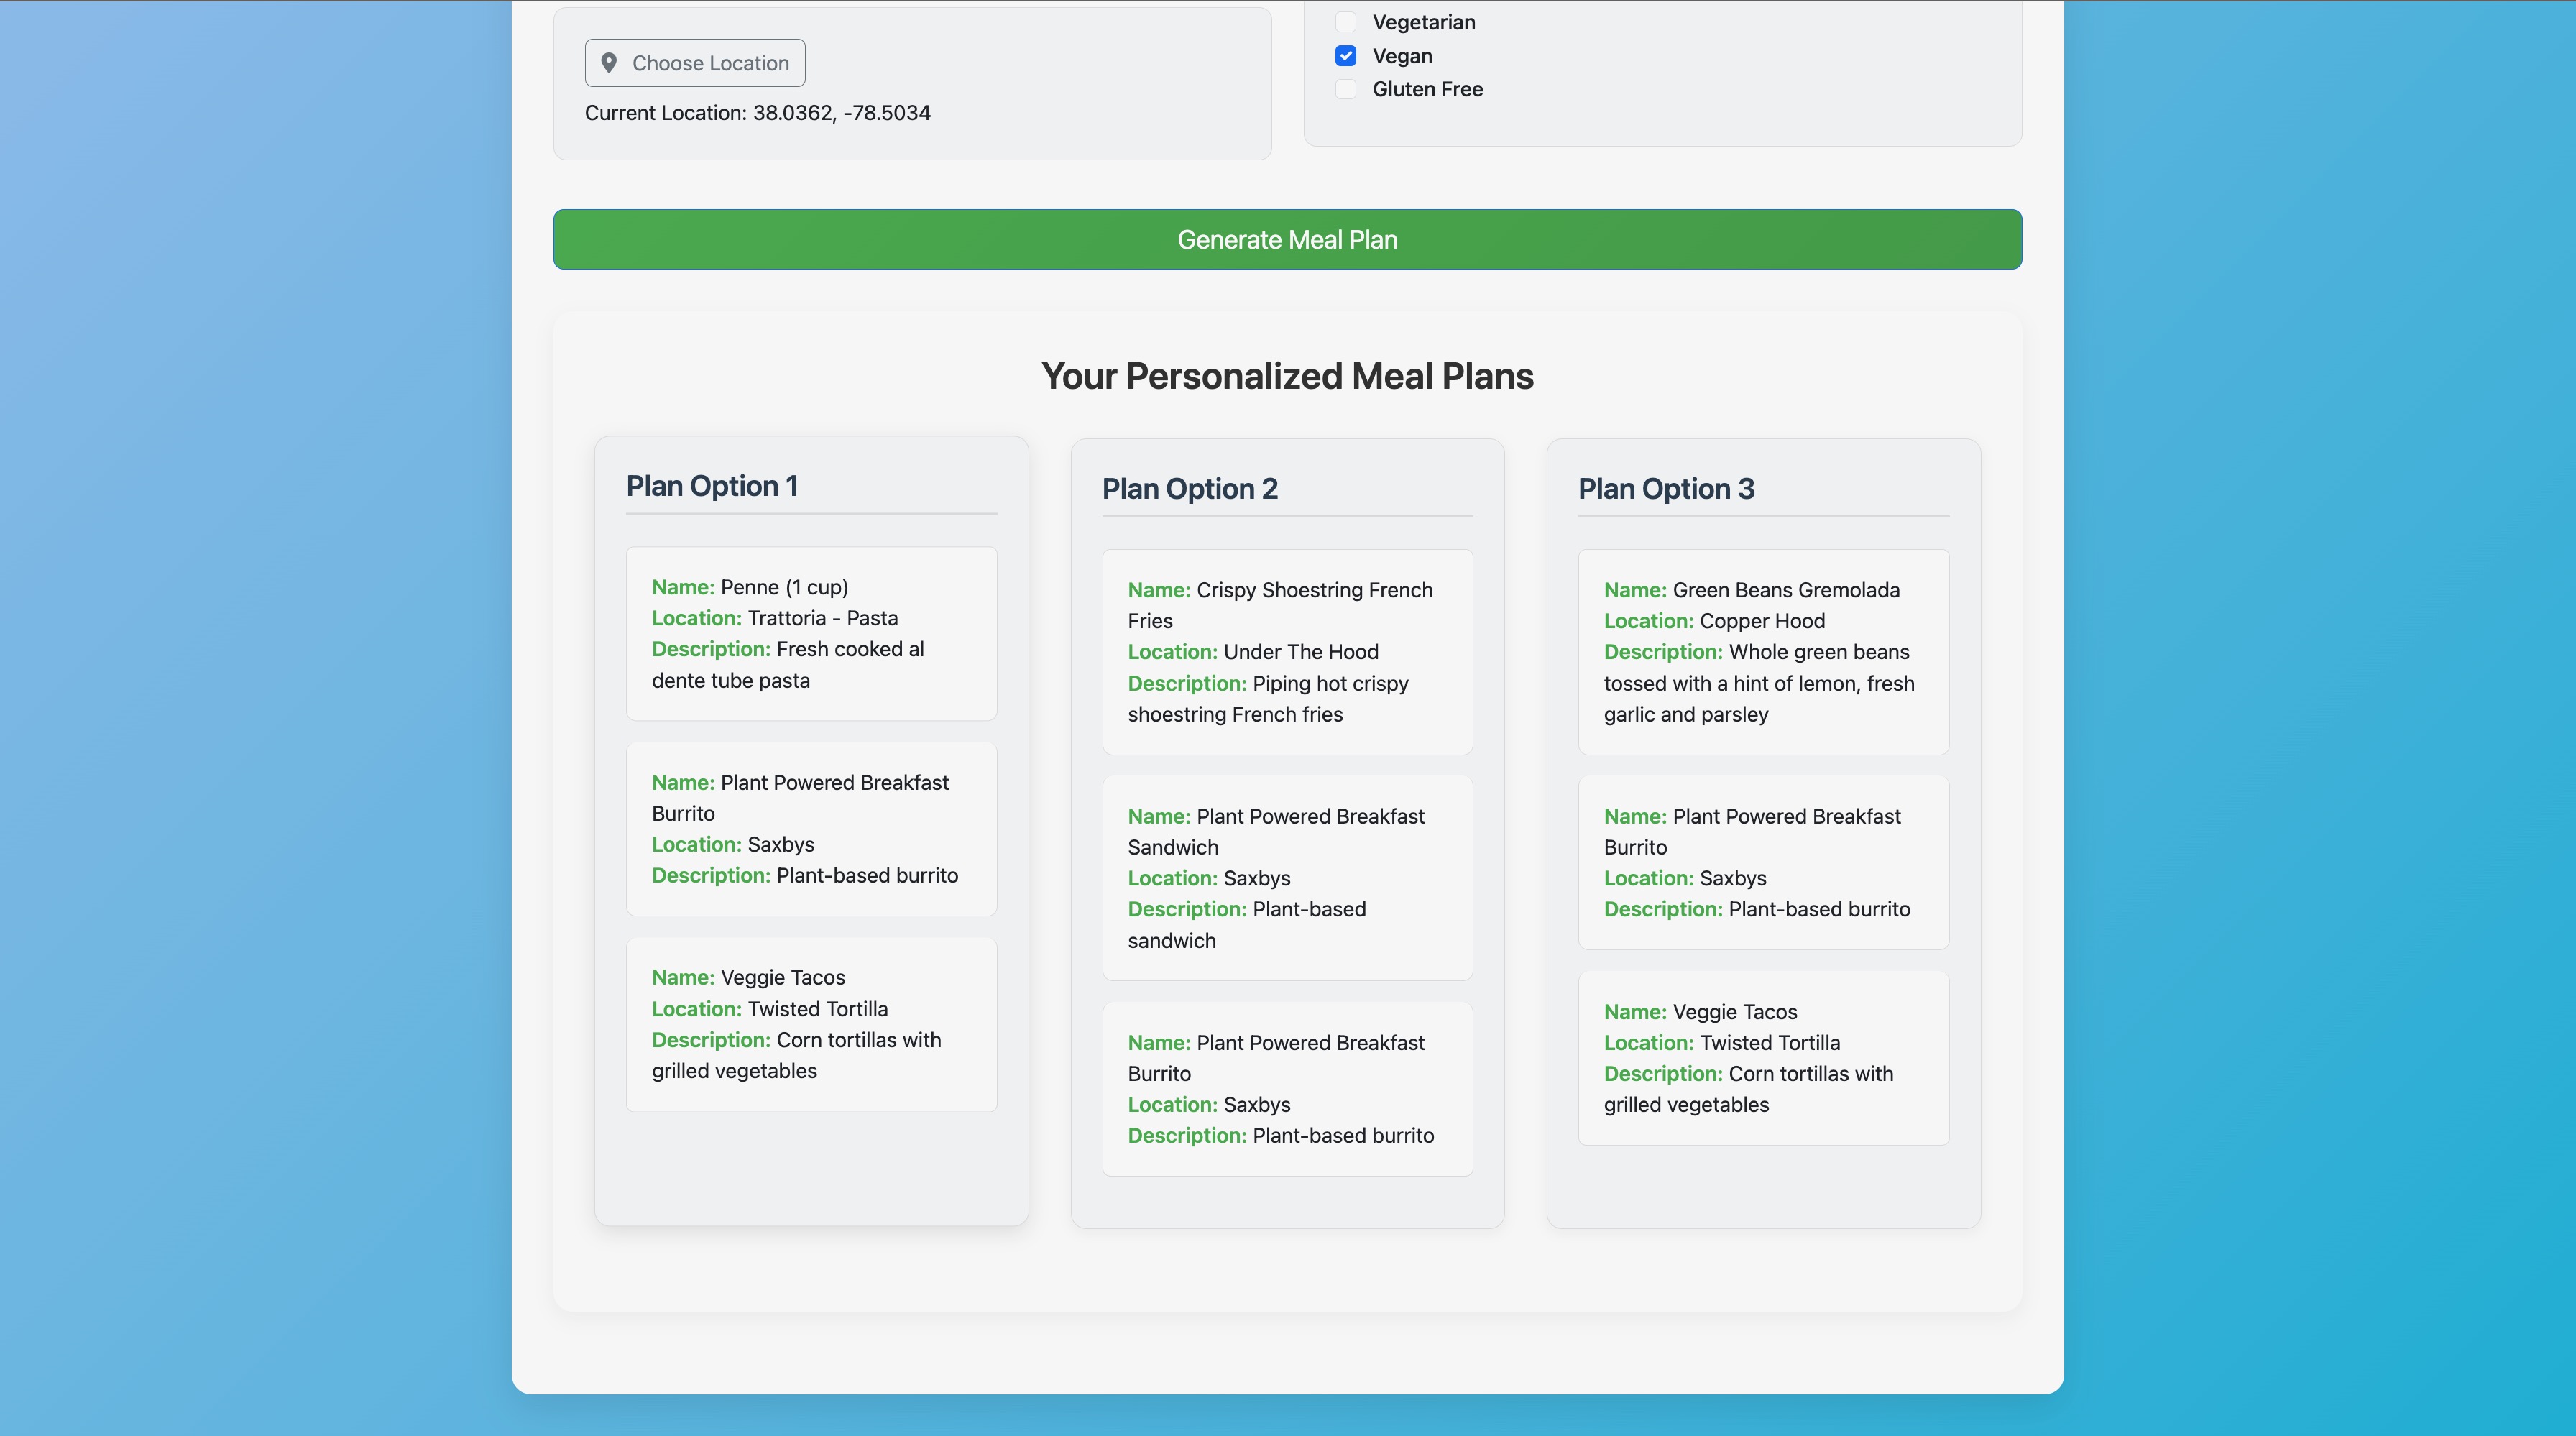Select the Plan Option 2 heading

1189,489
